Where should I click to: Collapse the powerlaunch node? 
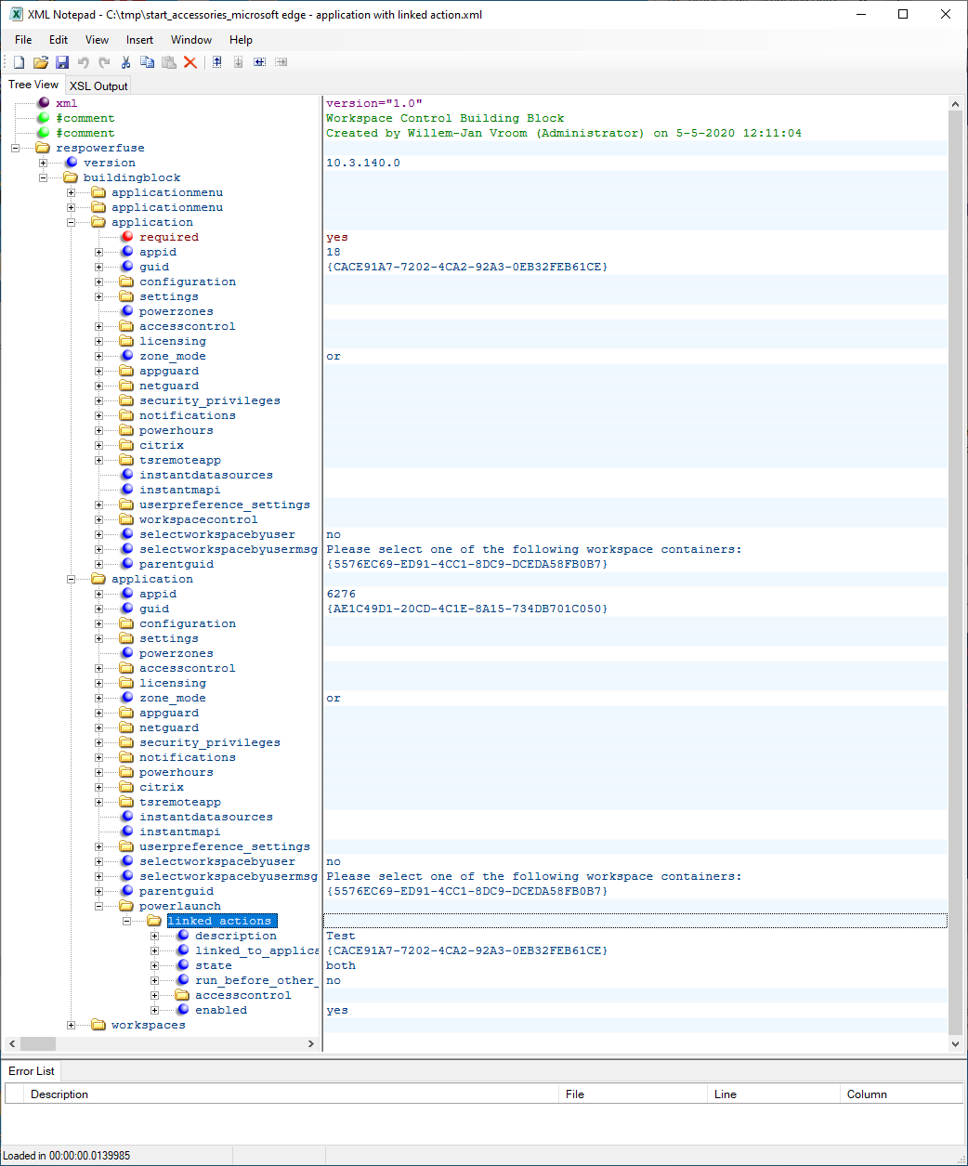pos(98,906)
